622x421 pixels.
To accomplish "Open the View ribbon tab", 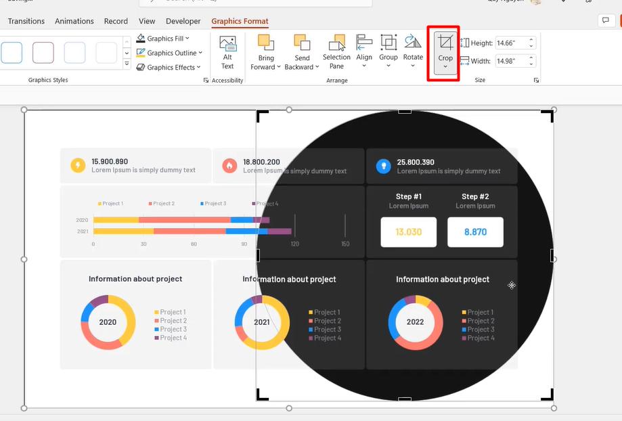I will pos(147,21).
